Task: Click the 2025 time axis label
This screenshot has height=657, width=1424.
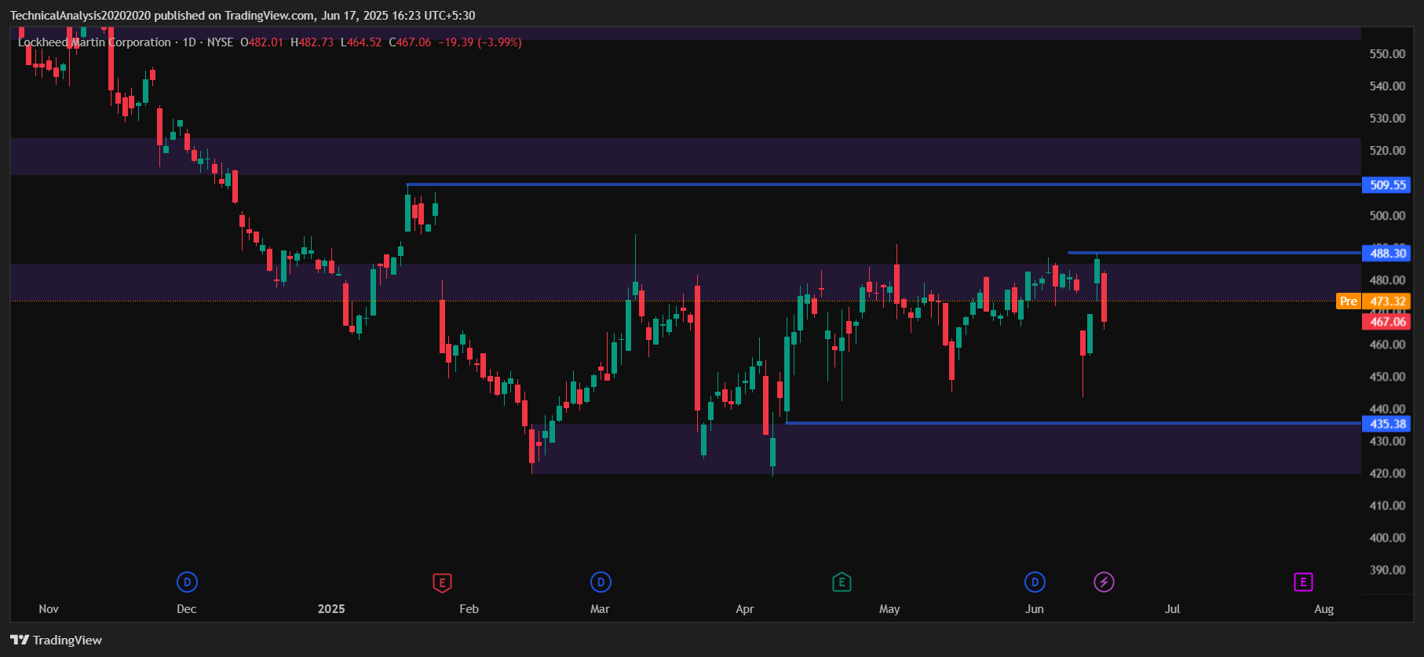Action: coord(331,609)
